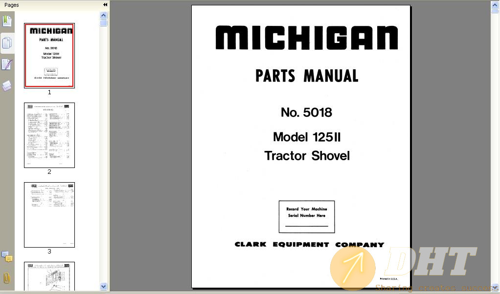Collapse the Pages panel with double arrow
The image size is (500, 294).
click(x=105, y=5)
